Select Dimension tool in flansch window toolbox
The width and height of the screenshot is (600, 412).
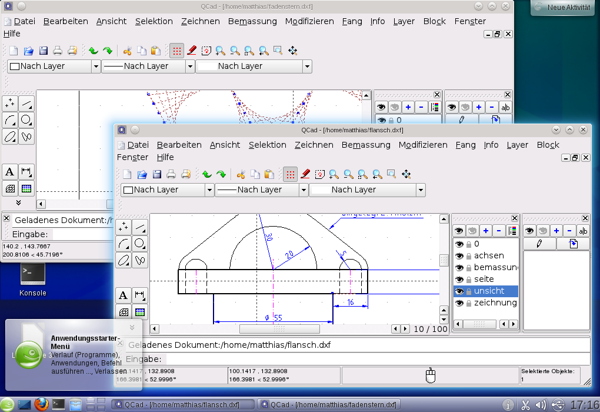coord(140,295)
